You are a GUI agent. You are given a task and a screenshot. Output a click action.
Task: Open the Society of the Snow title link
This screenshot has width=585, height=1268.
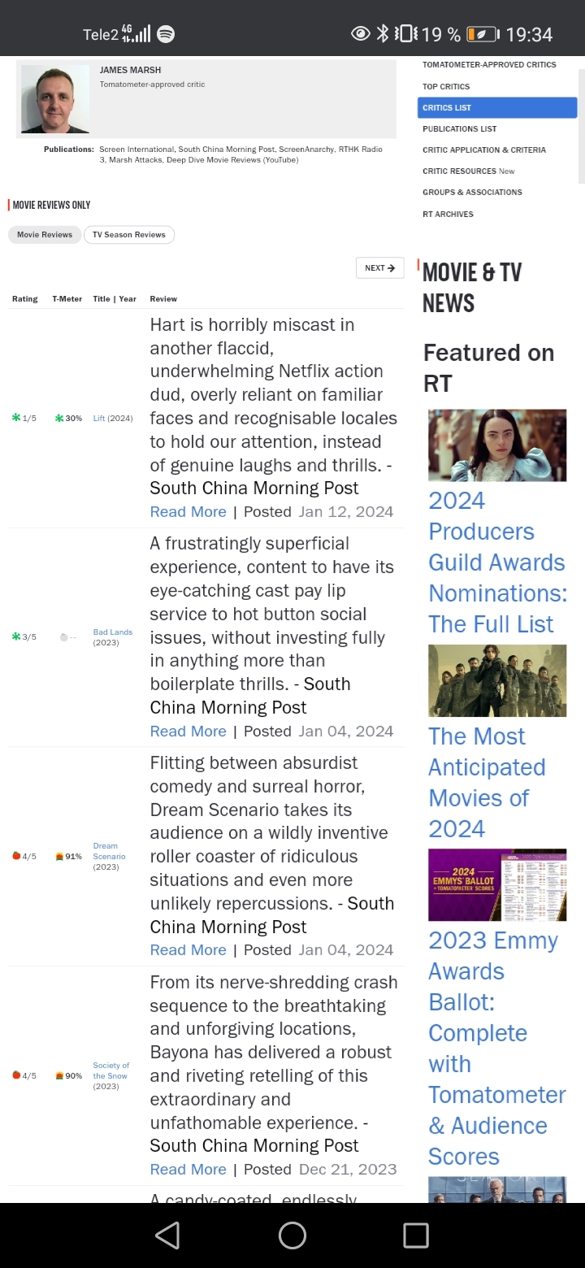pos(110,1070)
